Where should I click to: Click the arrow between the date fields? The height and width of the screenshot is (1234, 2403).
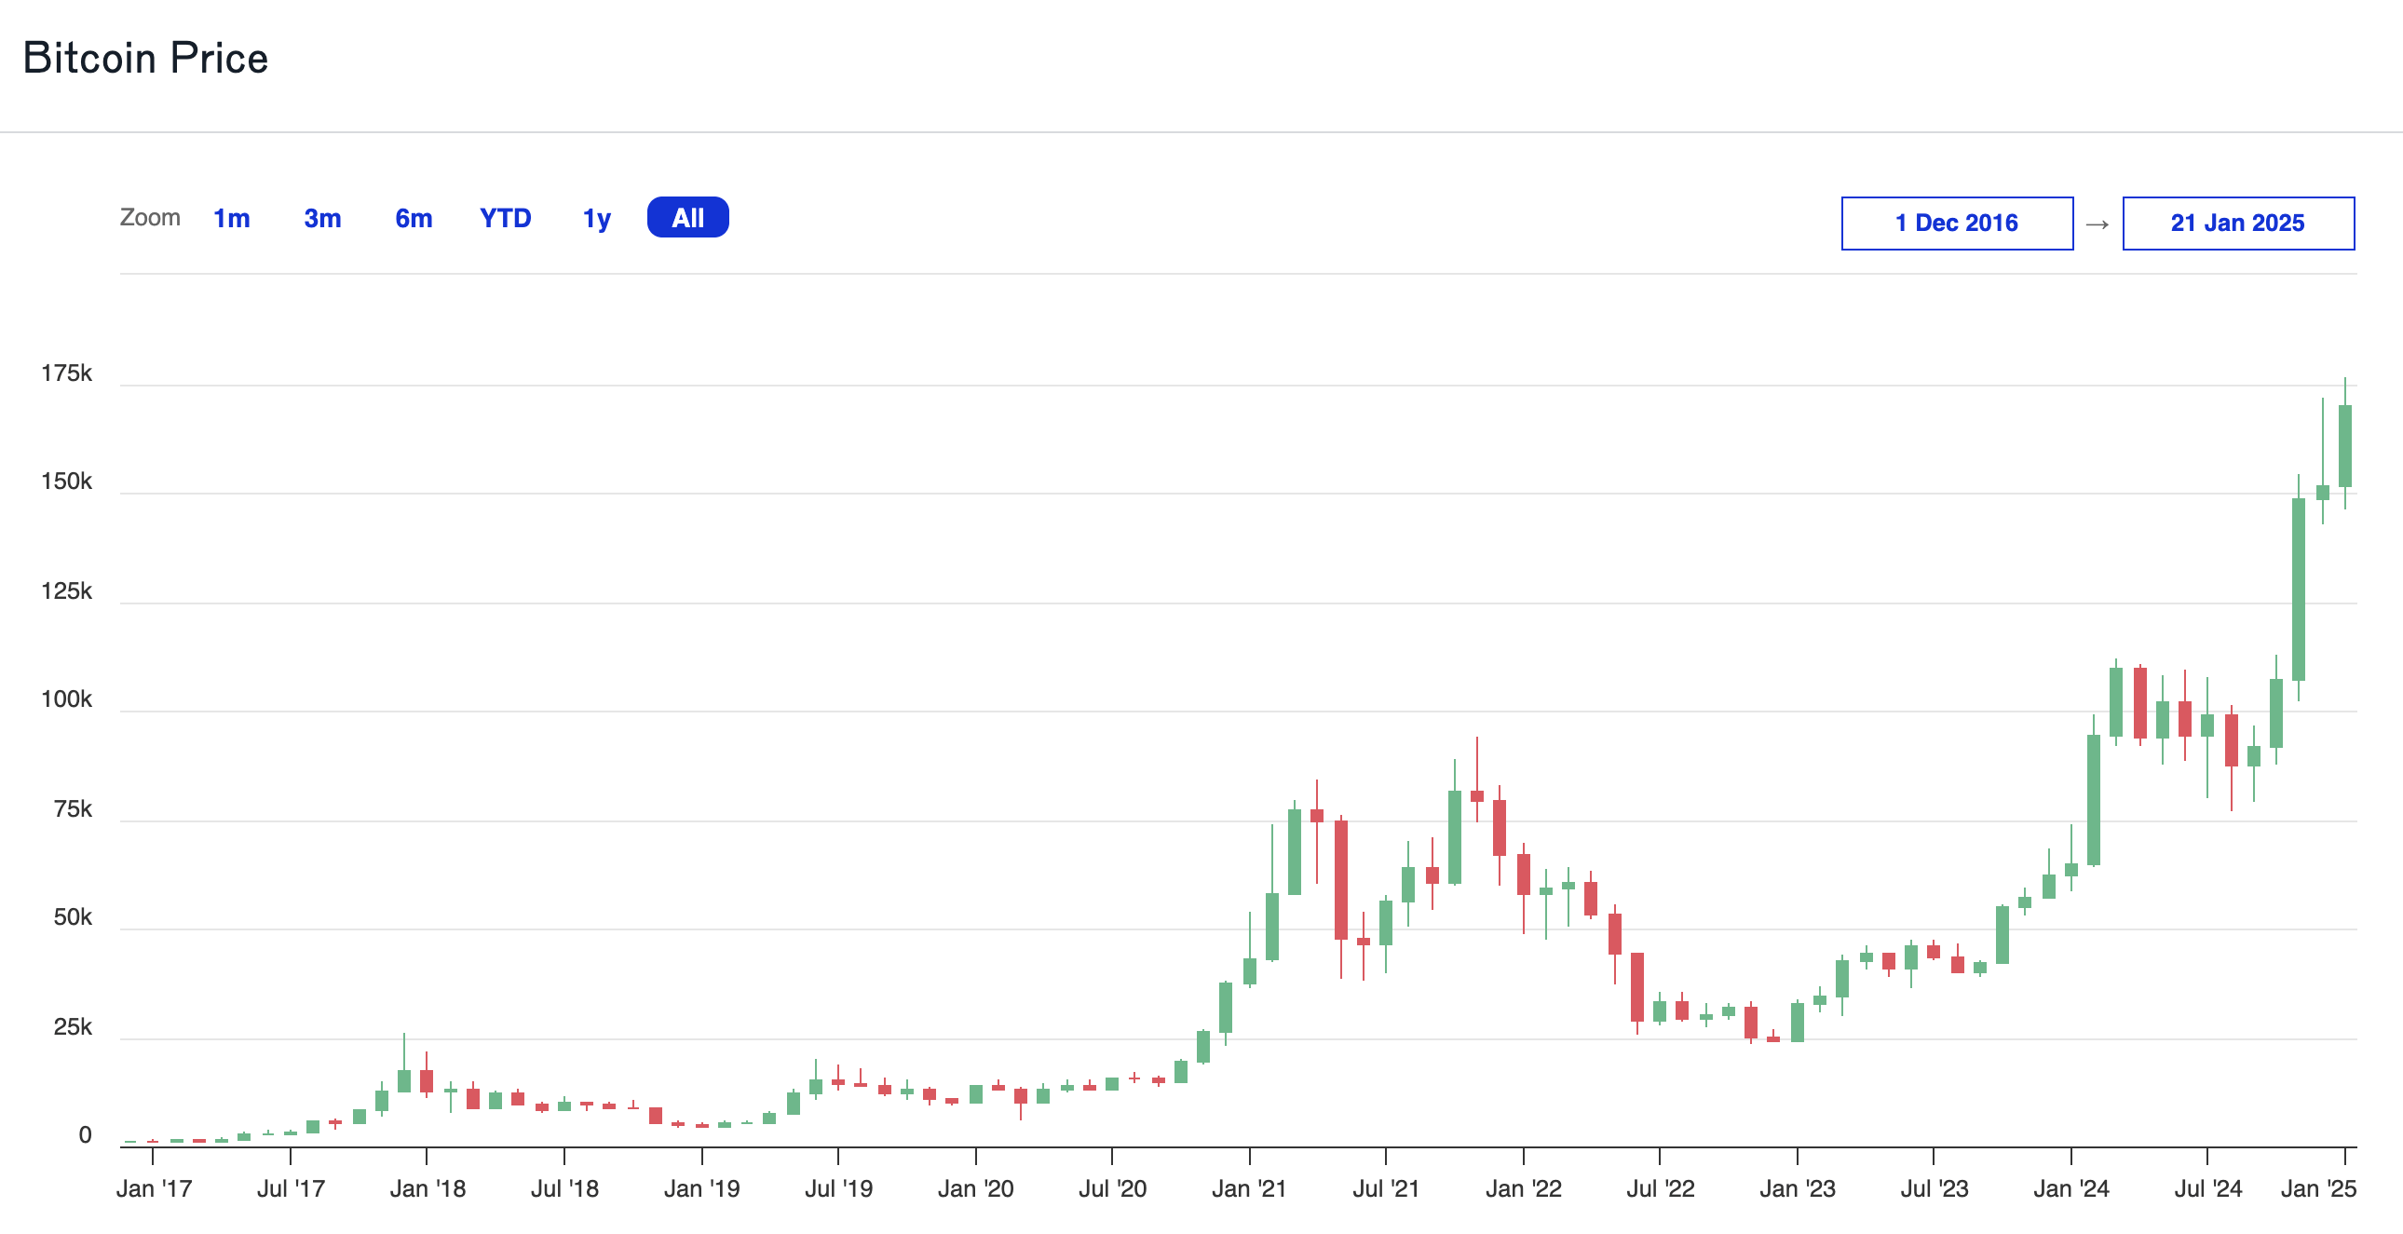pos(2097,224)
